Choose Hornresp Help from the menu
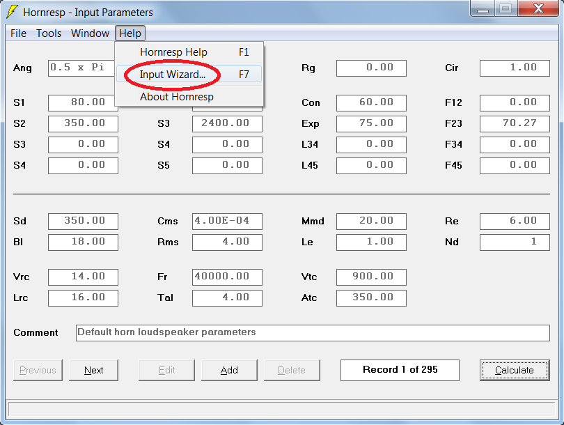This screenshot has width=564, height=425. click(189, 52)
